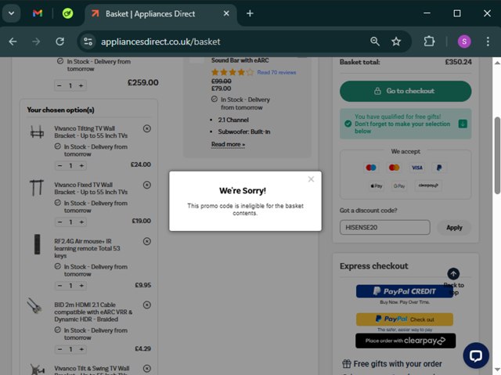Click the clearpay accepted icon
The image size is (501, 375).
[428, 186]
